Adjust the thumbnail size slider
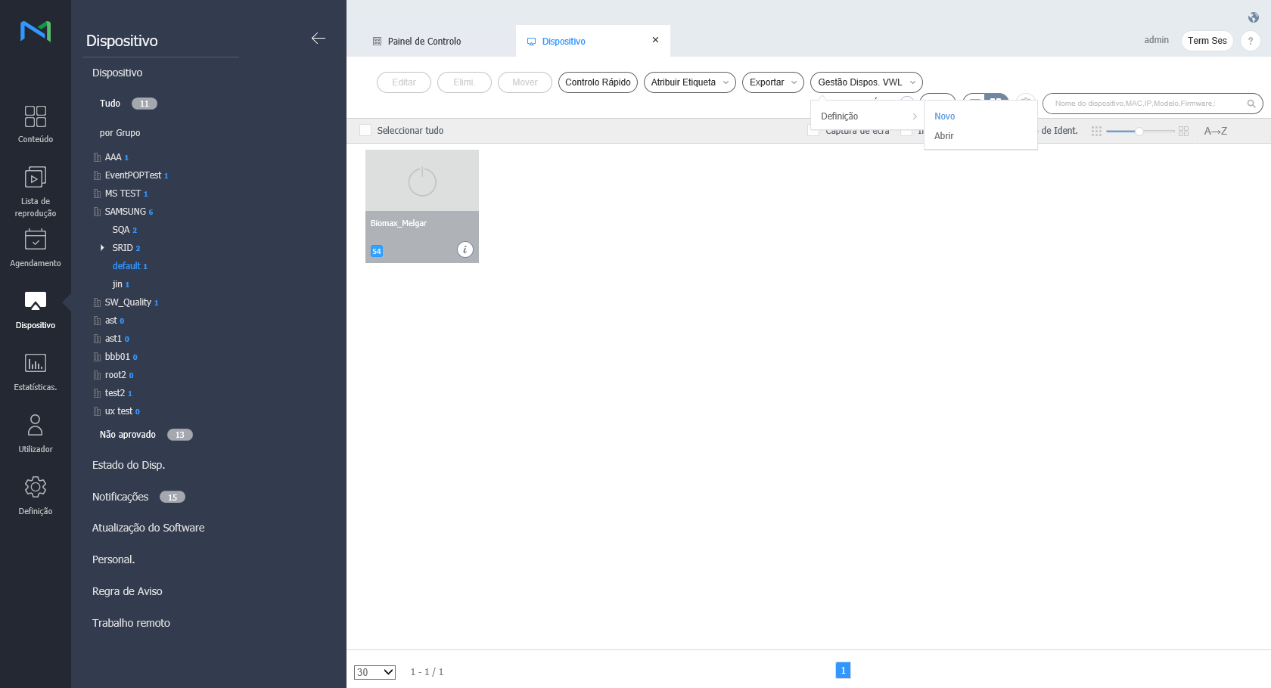This screenshot has height=688, width=1271. pyautogui.click(x=1139, y=131)
